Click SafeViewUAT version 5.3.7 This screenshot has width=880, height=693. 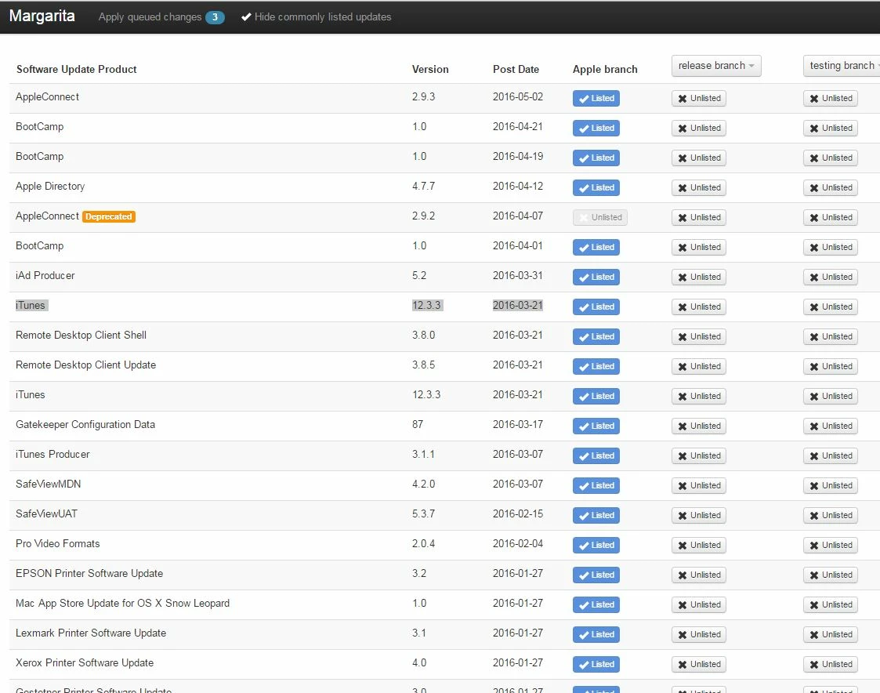click(424, 513)
